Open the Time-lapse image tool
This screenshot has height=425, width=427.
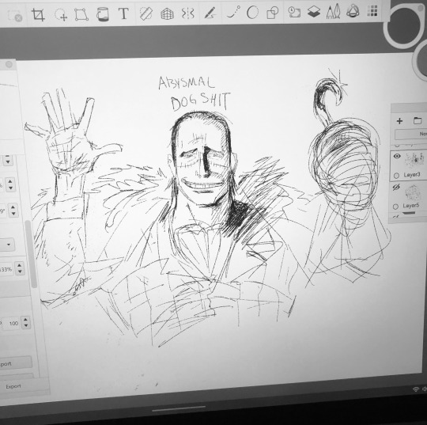tap(294, 12)
